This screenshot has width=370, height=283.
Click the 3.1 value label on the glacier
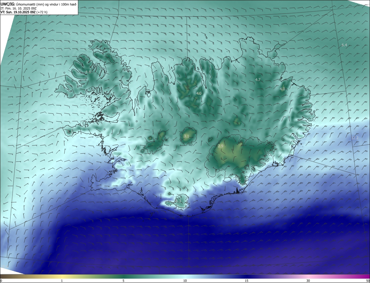186,136
